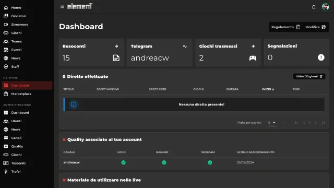334x188 pixels.
Task: Click the Webcam status checkmark for andreacw
Action: 210,162
